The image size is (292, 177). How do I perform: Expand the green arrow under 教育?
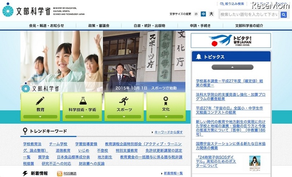pos(41,117)
